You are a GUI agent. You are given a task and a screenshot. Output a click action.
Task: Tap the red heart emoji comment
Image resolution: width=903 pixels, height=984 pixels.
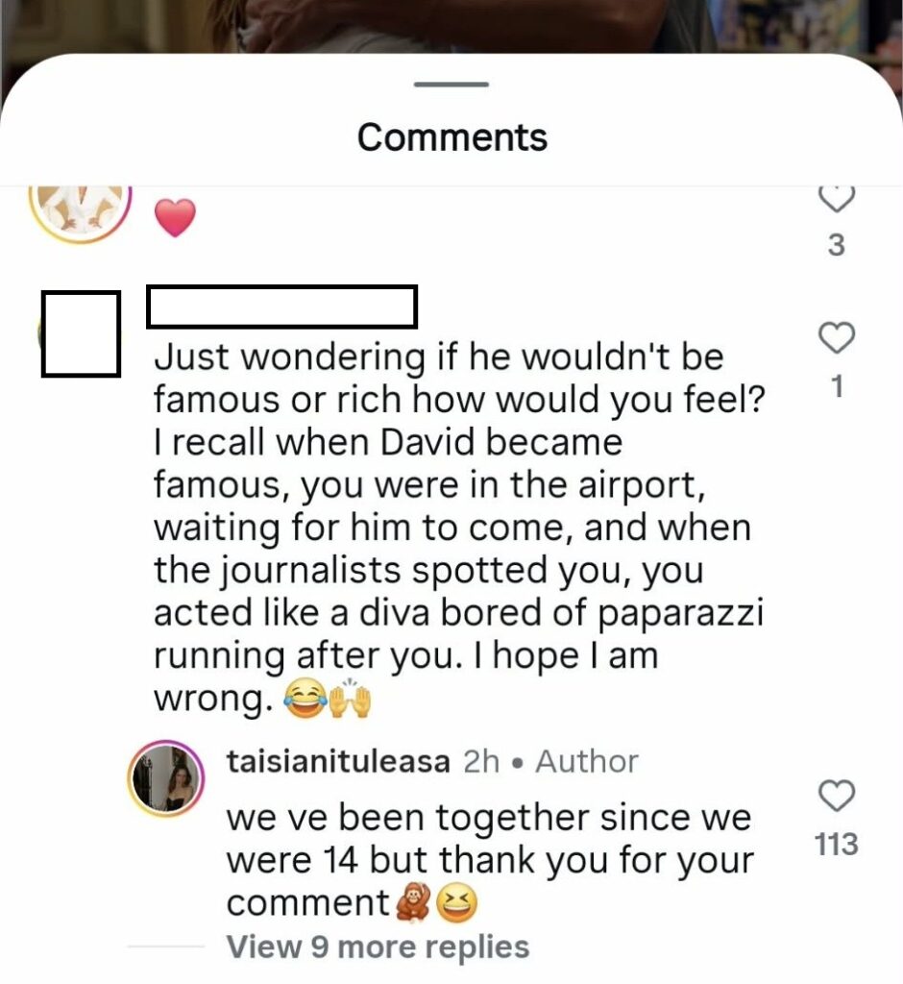[x=175, y=217]
